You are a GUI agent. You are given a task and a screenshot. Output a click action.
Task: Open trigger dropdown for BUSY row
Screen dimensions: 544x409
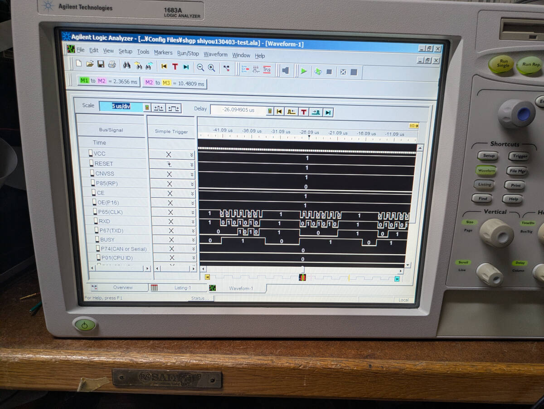pos(193,240)
